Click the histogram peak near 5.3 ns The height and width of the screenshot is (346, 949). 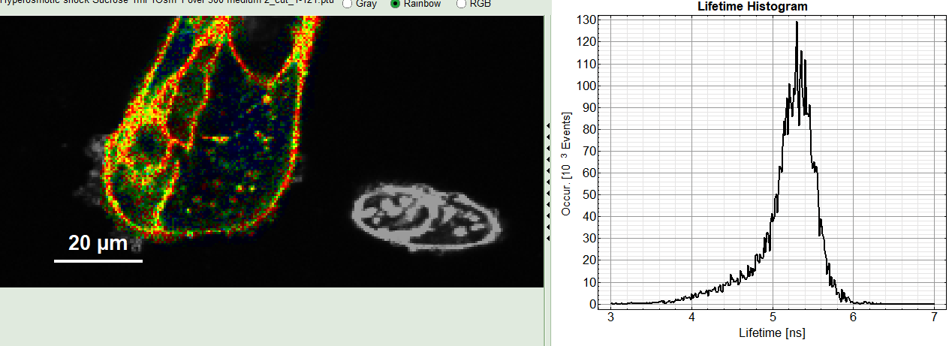point(797,23)
